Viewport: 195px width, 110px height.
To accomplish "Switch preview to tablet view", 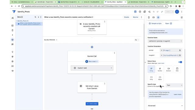I will tap(154, 17).
